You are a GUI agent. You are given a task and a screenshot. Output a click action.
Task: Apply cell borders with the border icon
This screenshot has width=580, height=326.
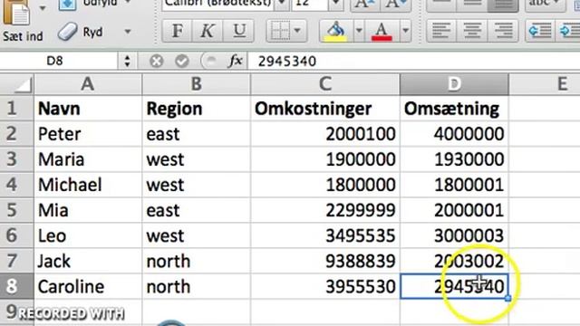click(280, 31)
